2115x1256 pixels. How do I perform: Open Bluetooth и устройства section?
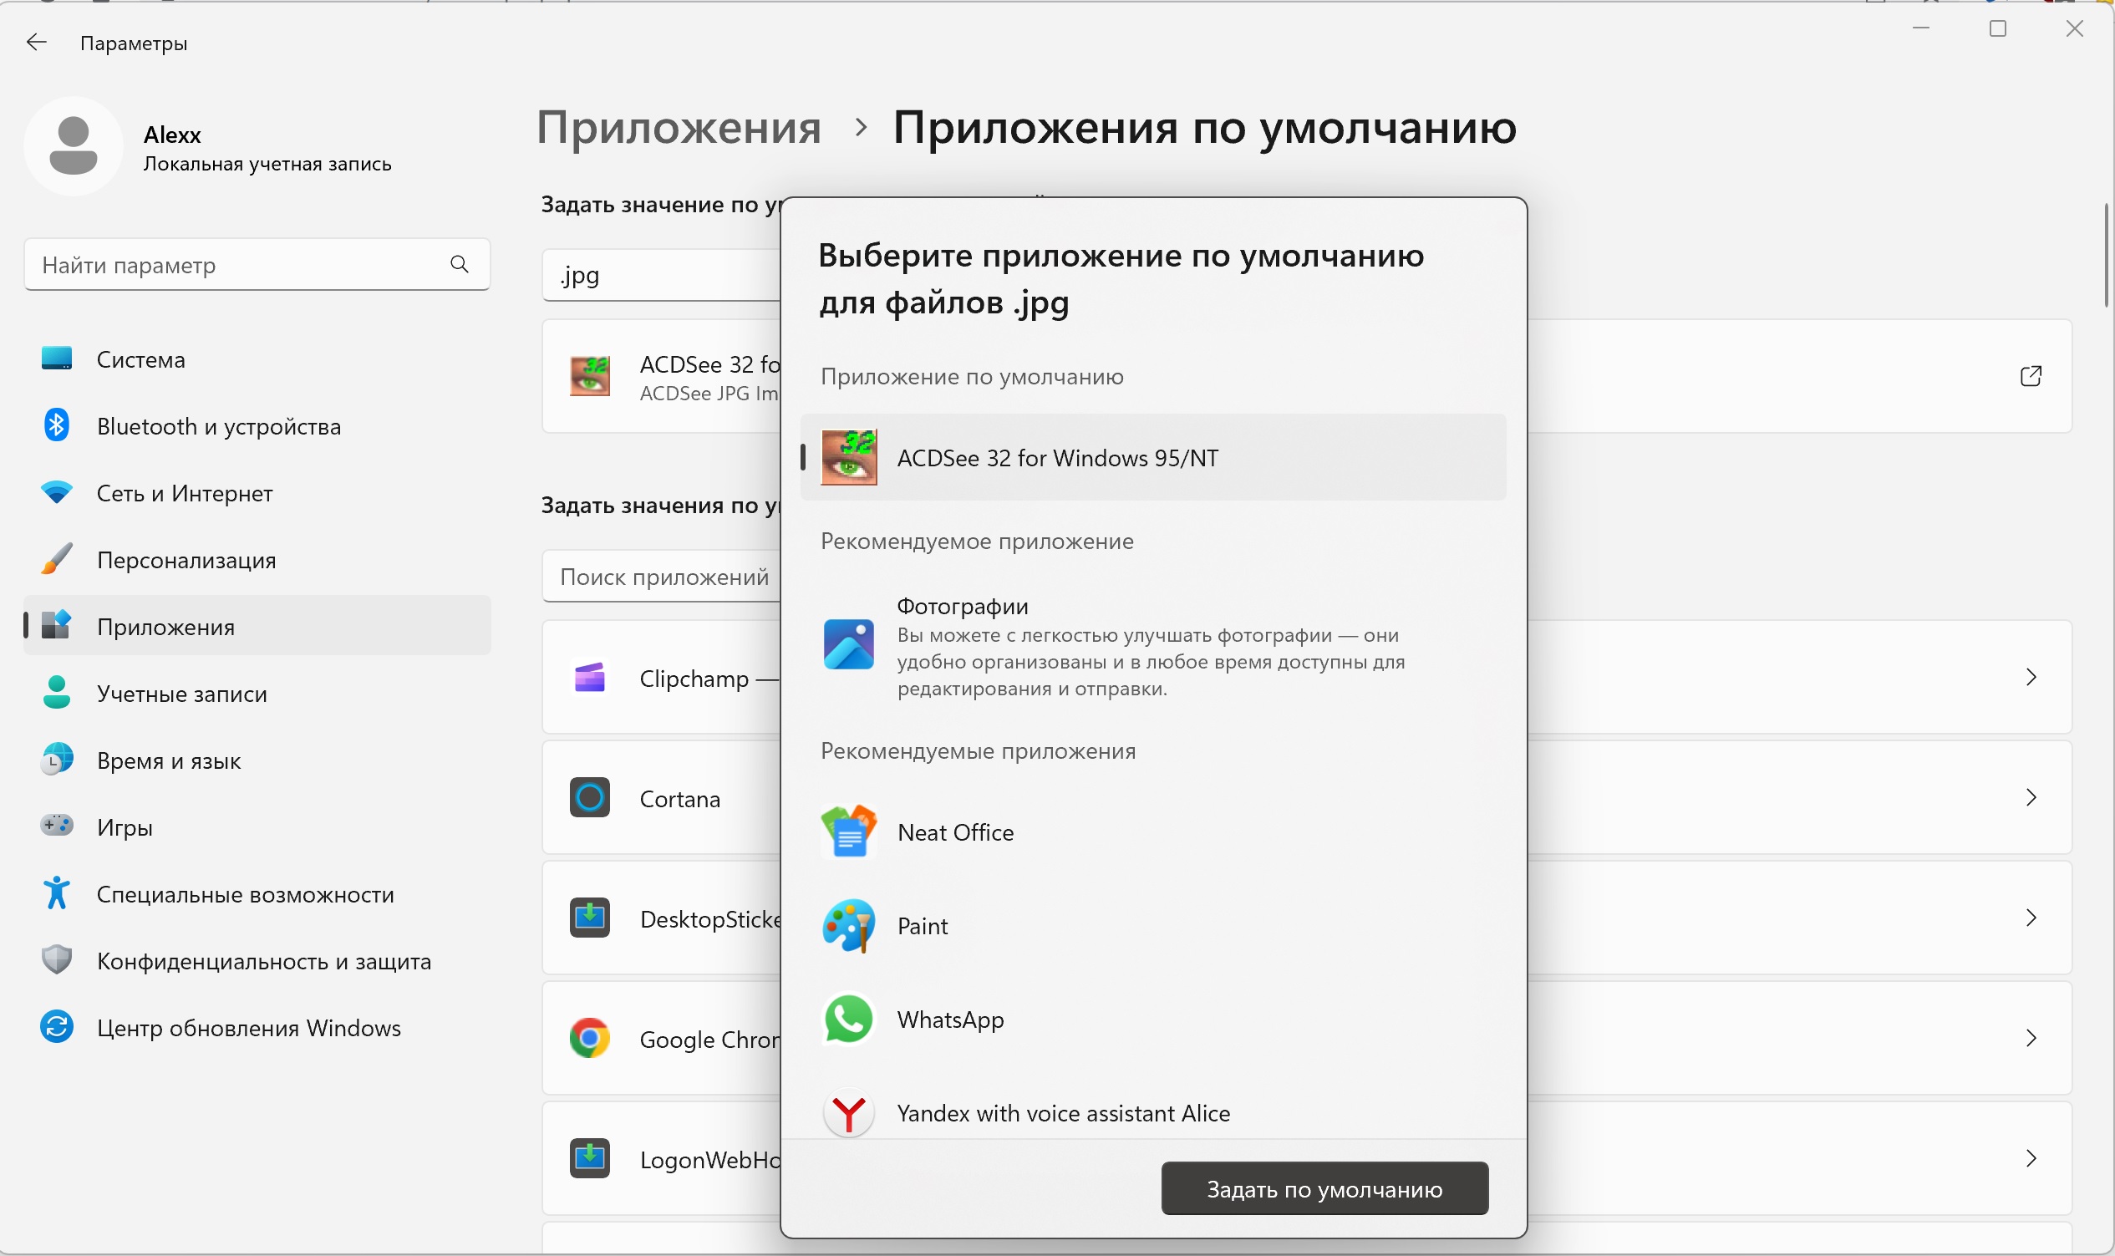[x=218, y=426]
